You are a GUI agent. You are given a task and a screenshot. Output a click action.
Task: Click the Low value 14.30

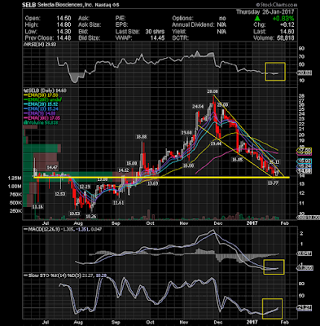coord(64,32)
